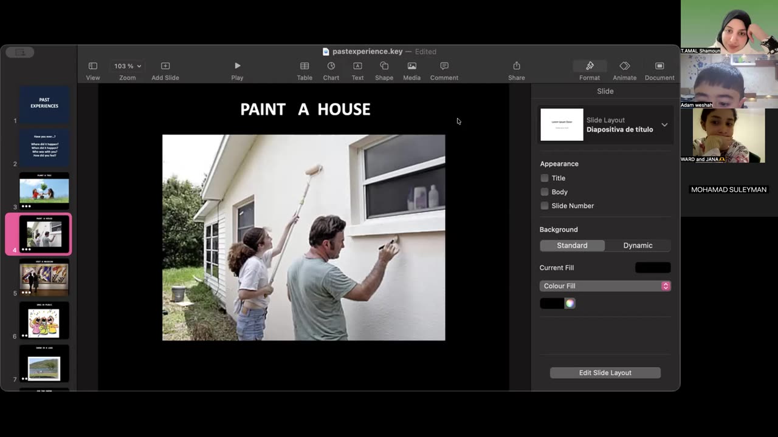Click the PAINT A HOUSE title text
778x437 pixels.
pyautogui.click(x=305, y=109)
